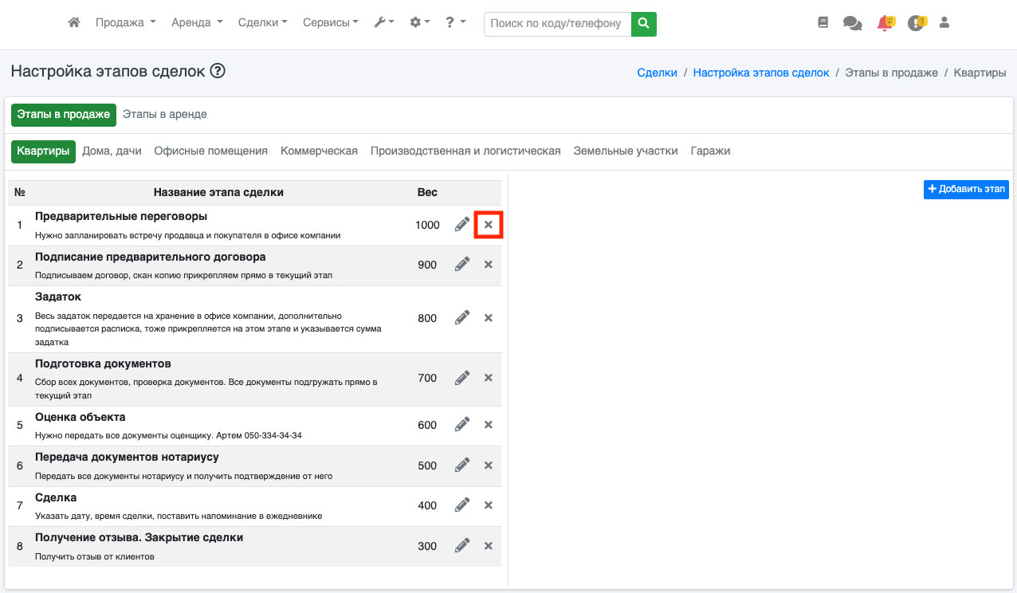Open the wrench tools dropdown

[x=384, y=23]
